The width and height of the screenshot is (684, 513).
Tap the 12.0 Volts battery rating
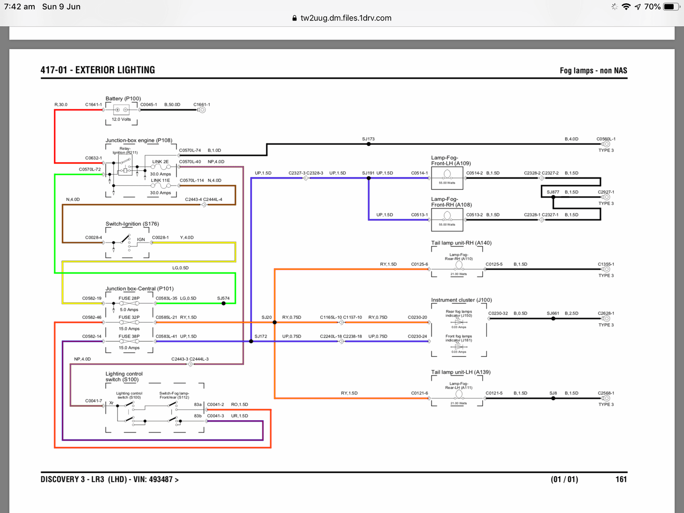[121, 119]
